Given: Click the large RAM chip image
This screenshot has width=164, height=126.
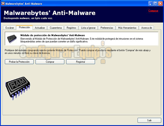Looking at the screenshot, I should click(x=18, y=88).
